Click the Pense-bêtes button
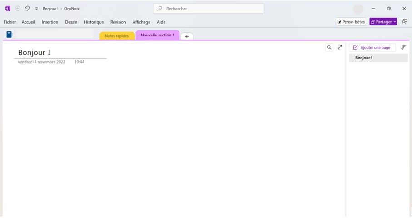Image resolution: width=412 pixels, height=218 pixels. pyautogui.click(x=351, y=22)
